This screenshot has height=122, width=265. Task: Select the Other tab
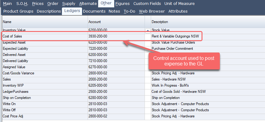click(106, 3)
